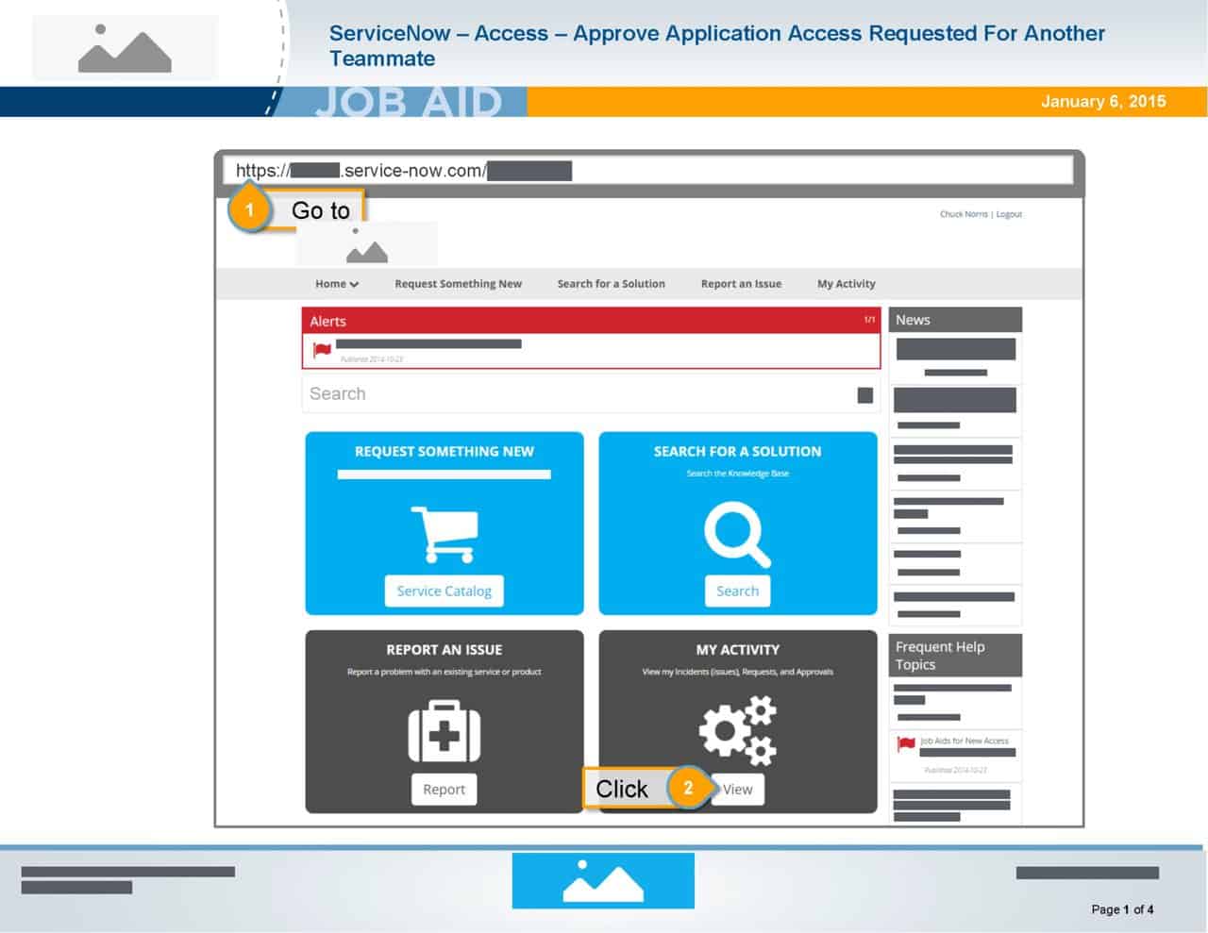This screenshot has width=1208, height=933.
Task: Click the shopping cart icon
Action: point(444,534)
